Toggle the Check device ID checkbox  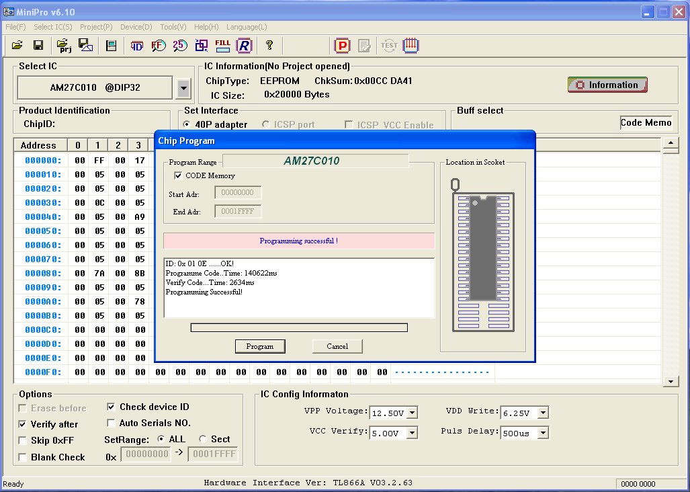[111, 407]
